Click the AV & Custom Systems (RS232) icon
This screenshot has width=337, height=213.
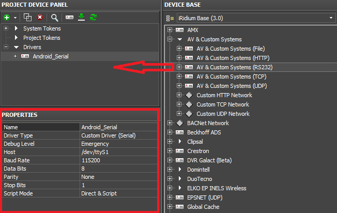[189, 67]
